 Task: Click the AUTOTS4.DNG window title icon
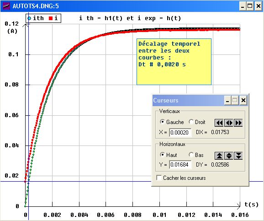click(6, 6)
